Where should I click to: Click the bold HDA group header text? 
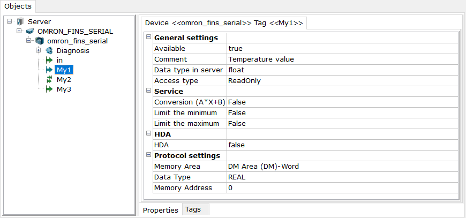click(x=163, y=134)
